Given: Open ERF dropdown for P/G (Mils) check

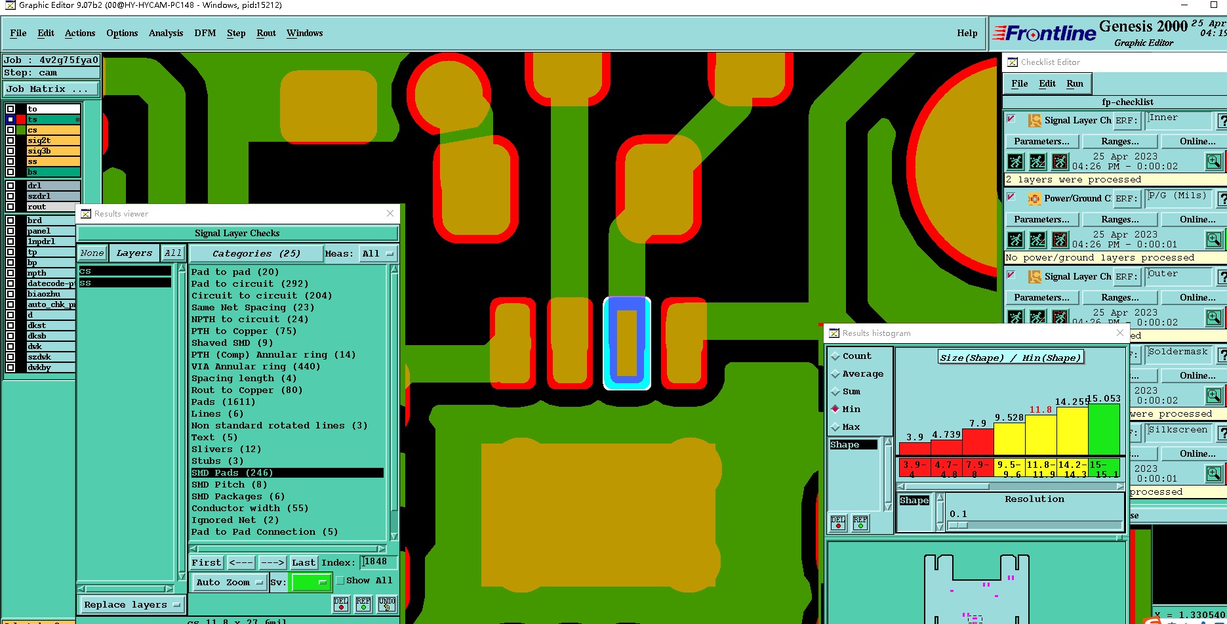Looking at the screenshot, I should click(1126, 199).
